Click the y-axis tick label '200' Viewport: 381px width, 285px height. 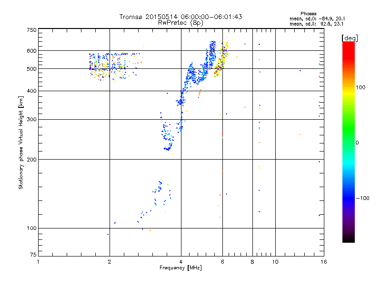tap(31, 160)
